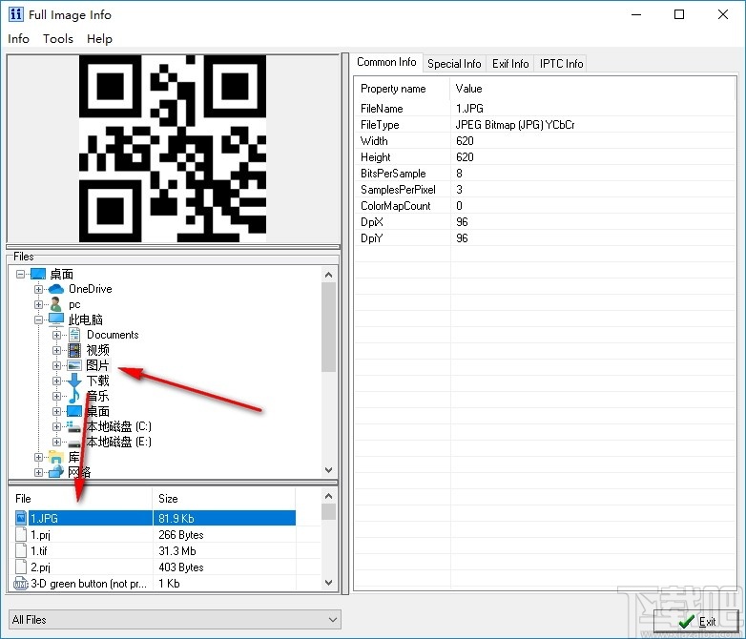Open the Tools menu

point(58,38)
